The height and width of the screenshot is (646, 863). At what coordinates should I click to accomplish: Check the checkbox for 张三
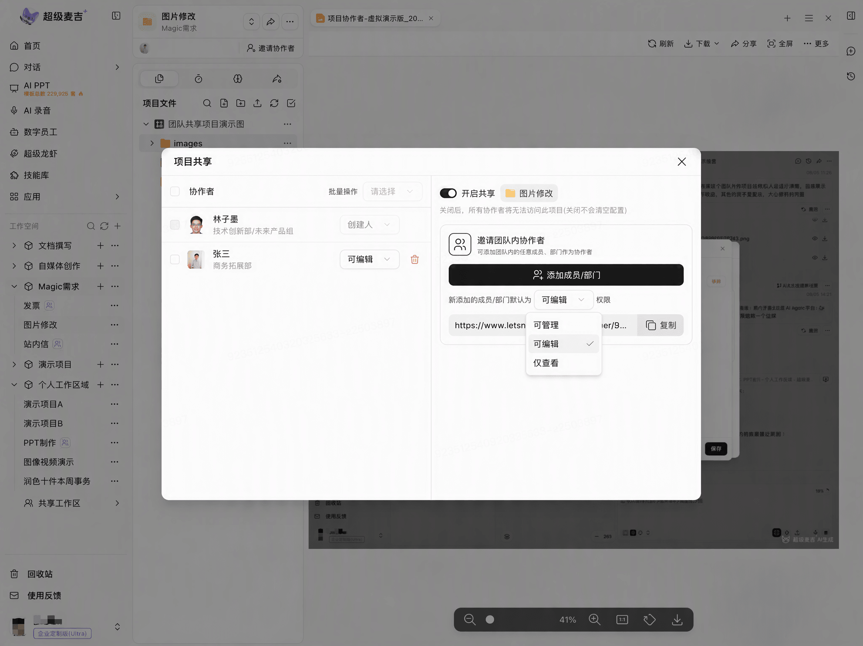point(175,259)
